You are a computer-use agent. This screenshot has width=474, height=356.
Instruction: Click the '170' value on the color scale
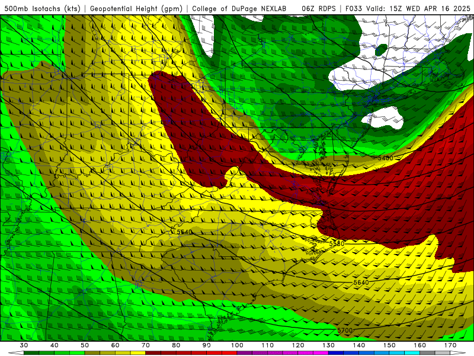click(x=450, y=345)
